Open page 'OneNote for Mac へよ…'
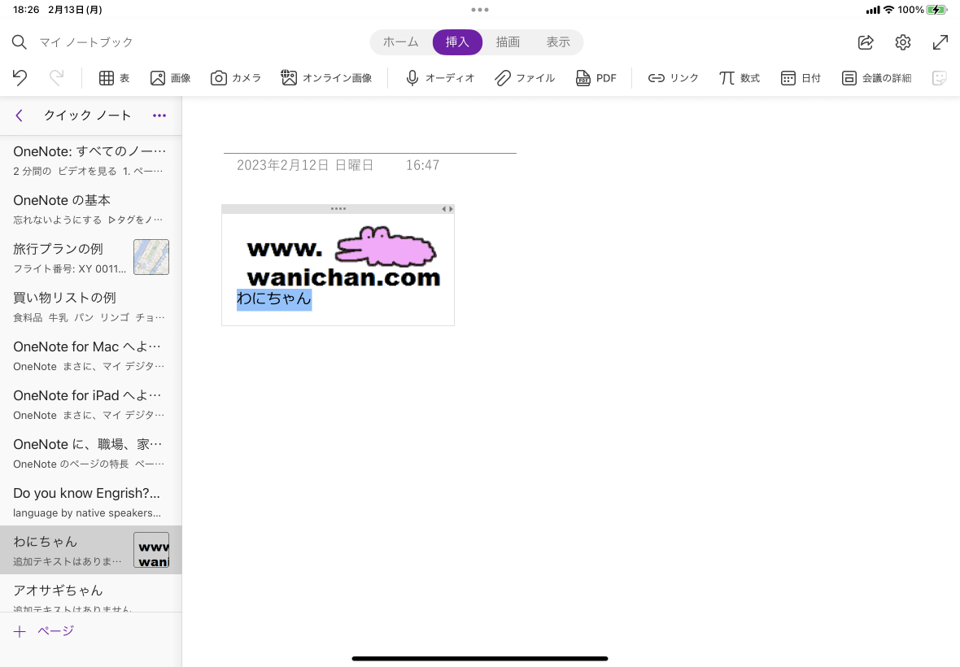Image resolution: width=960 pixels, height=667 pixels. [90, 355]
